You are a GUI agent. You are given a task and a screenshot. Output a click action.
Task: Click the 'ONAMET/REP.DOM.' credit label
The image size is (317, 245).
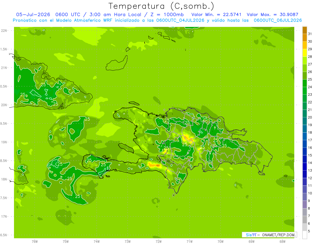tap(279, 235)
